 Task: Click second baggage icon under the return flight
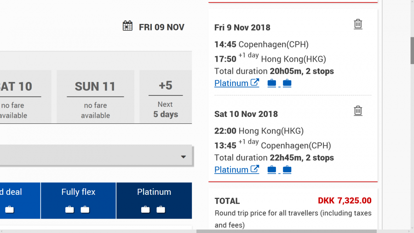coord(287,170)
